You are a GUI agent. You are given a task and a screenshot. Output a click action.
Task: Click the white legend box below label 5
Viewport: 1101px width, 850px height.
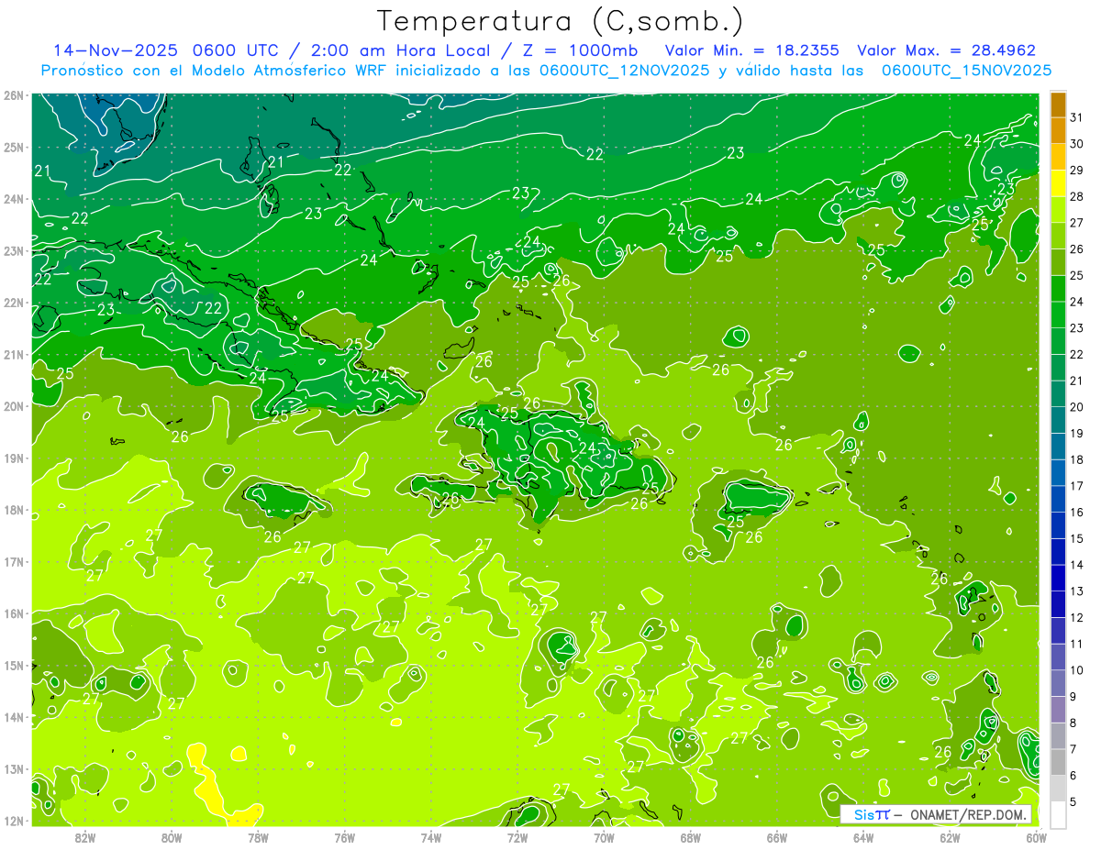(x=1058, y=814)
